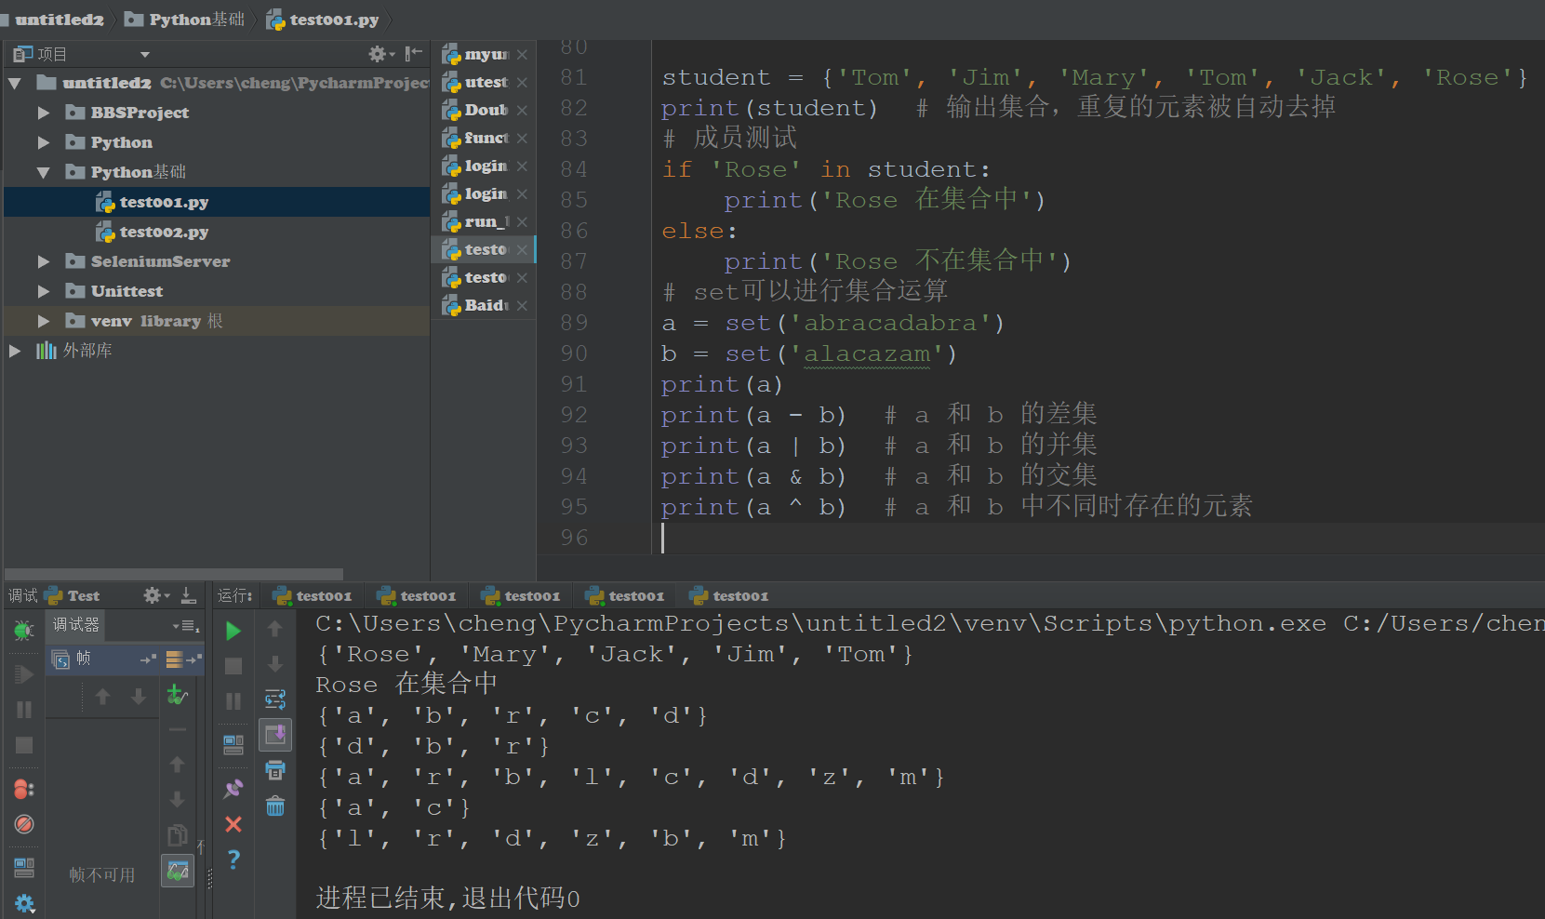The image size is (1545, 919).
Task: Remove watch using the minus icon
Action: click(x=177, y=729)
